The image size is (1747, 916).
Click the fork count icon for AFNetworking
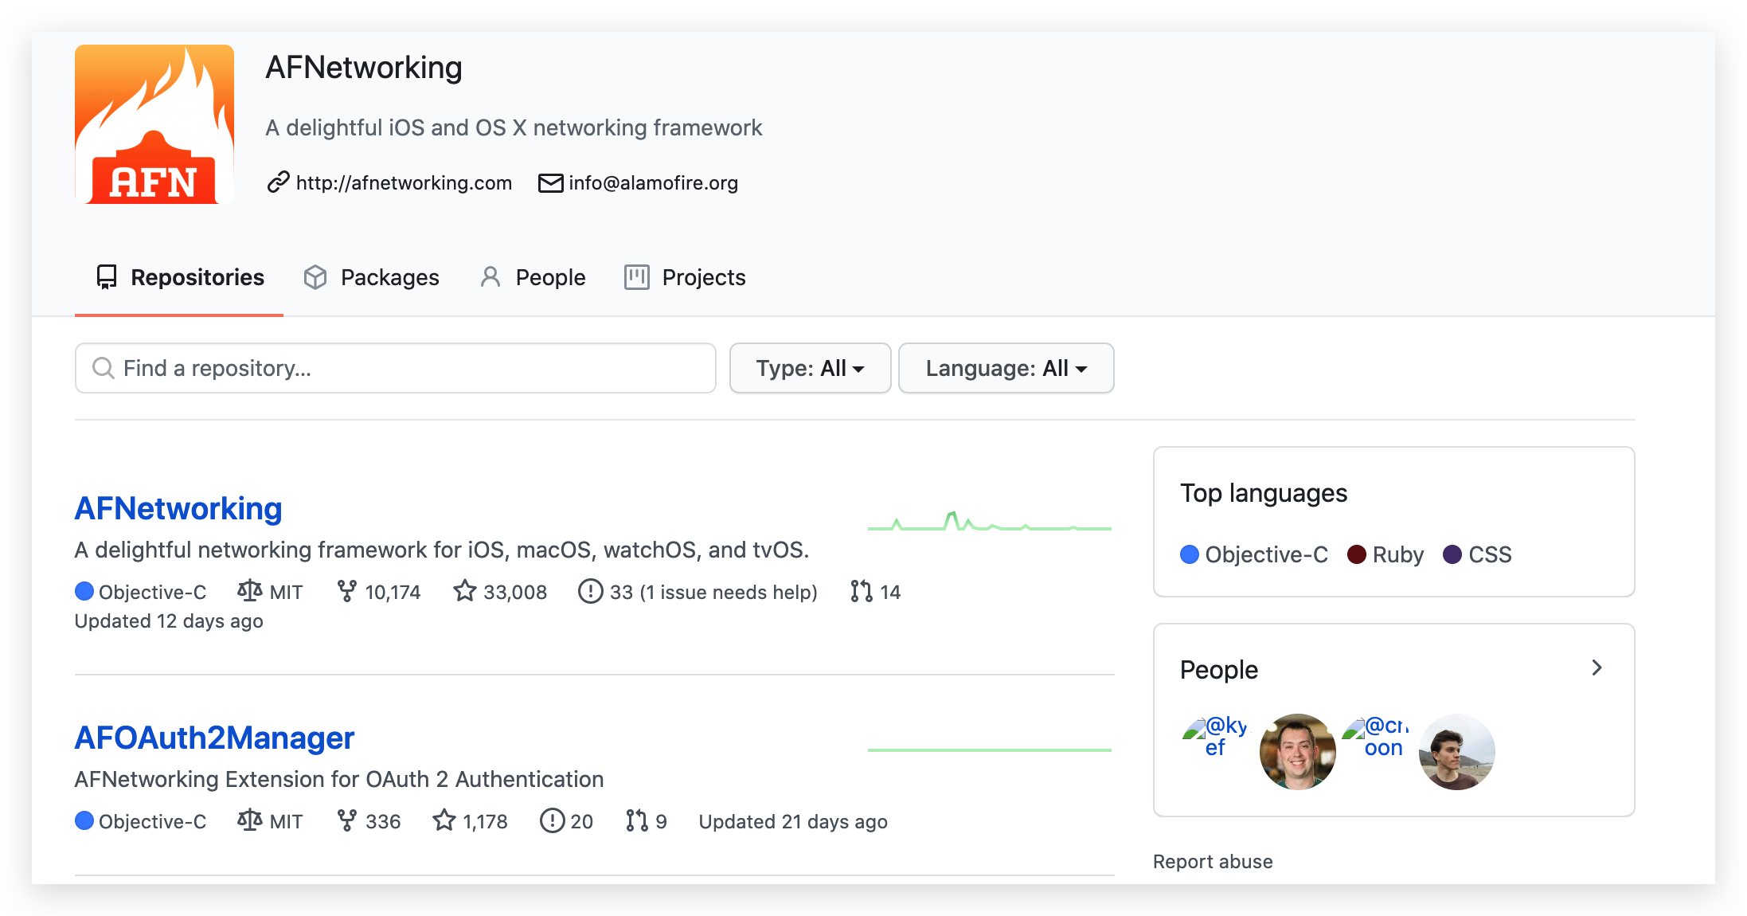click(x=346, y=591)
